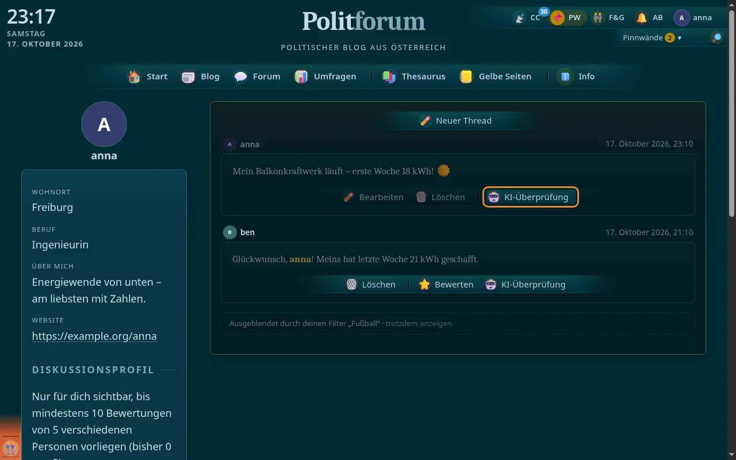This screenshot has height=460, width=736.
Task: Click the "Ingenieurin" Beruf value
Action: (x=60, y=245)
